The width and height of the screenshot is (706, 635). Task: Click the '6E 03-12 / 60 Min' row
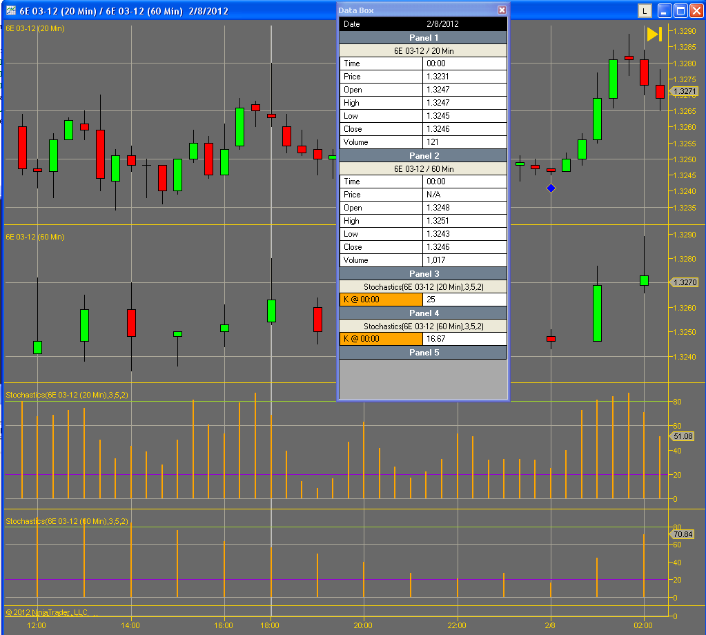pos(423,169)
